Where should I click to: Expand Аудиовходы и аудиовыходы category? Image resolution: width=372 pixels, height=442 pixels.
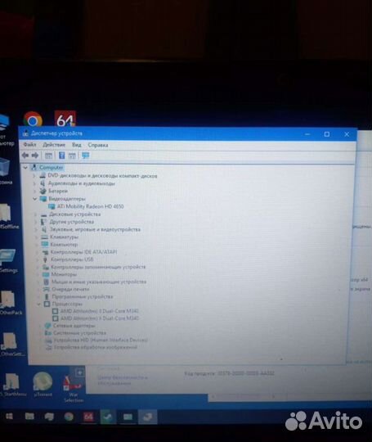[34, 183]
